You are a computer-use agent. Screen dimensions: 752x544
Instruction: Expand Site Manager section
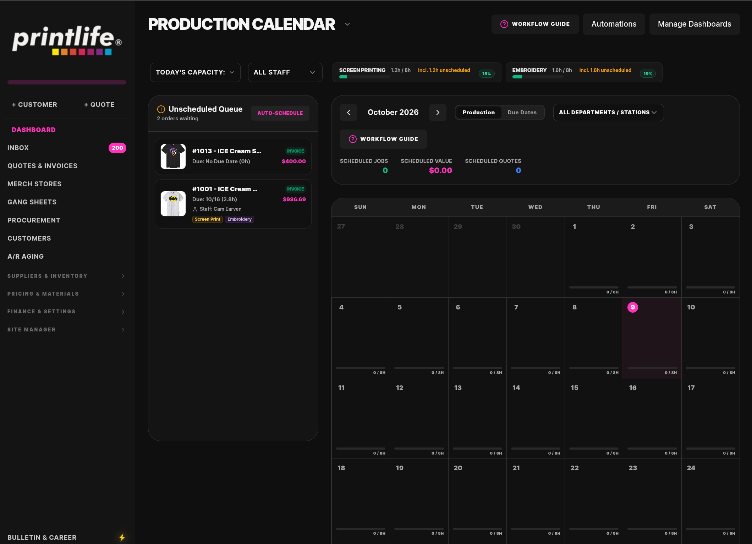66,330
